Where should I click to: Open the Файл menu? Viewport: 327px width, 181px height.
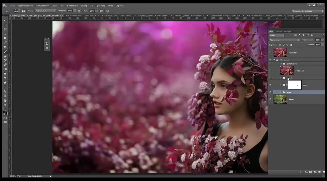click(x=12, y=5)
